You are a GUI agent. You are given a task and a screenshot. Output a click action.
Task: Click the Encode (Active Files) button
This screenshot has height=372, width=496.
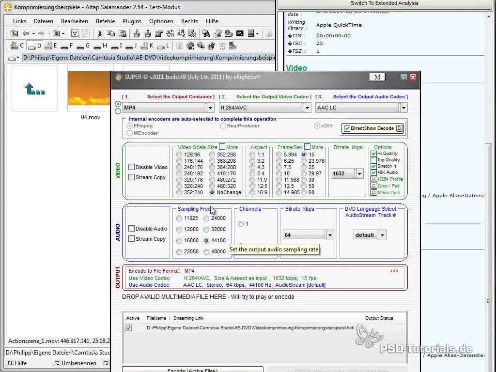click(193, 370)
